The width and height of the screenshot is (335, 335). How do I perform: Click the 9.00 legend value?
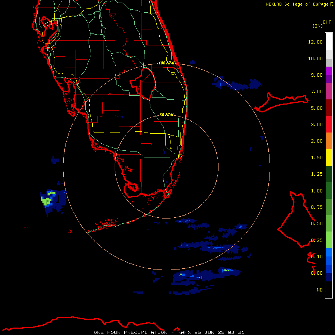pyautogui.click(x=317, y=75)
